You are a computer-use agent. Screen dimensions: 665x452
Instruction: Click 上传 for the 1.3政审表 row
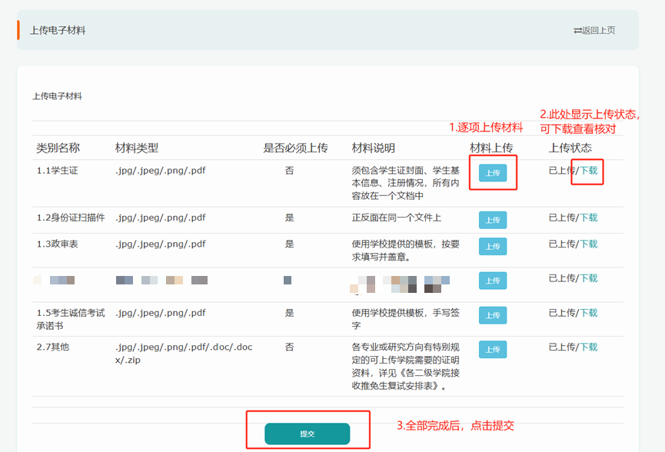pos(493,246)
